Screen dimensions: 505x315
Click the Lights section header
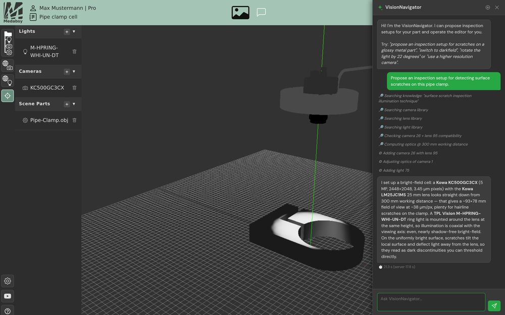pyautogui.click(x=27, y=31)
